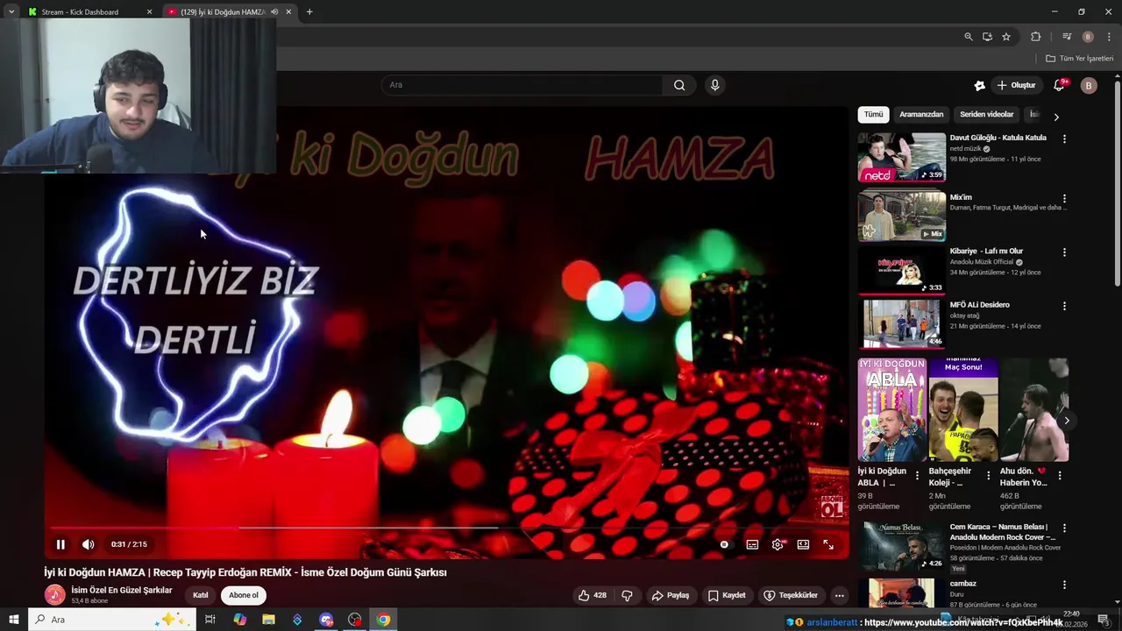Share the video via Paylaş
Viewport: 1122px width, 631px height.
click(670, 595)
